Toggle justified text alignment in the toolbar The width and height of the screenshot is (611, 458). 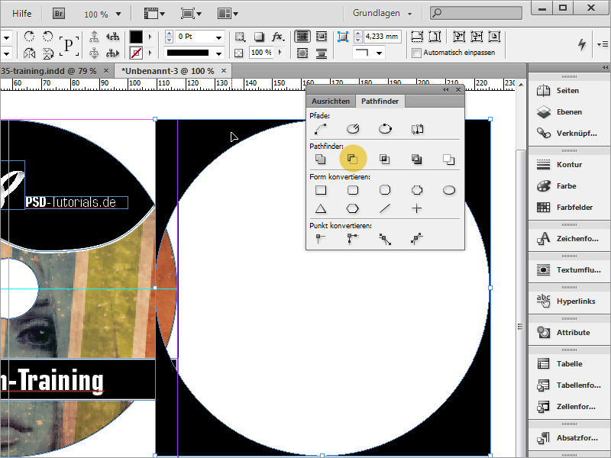tap(302, 36)
